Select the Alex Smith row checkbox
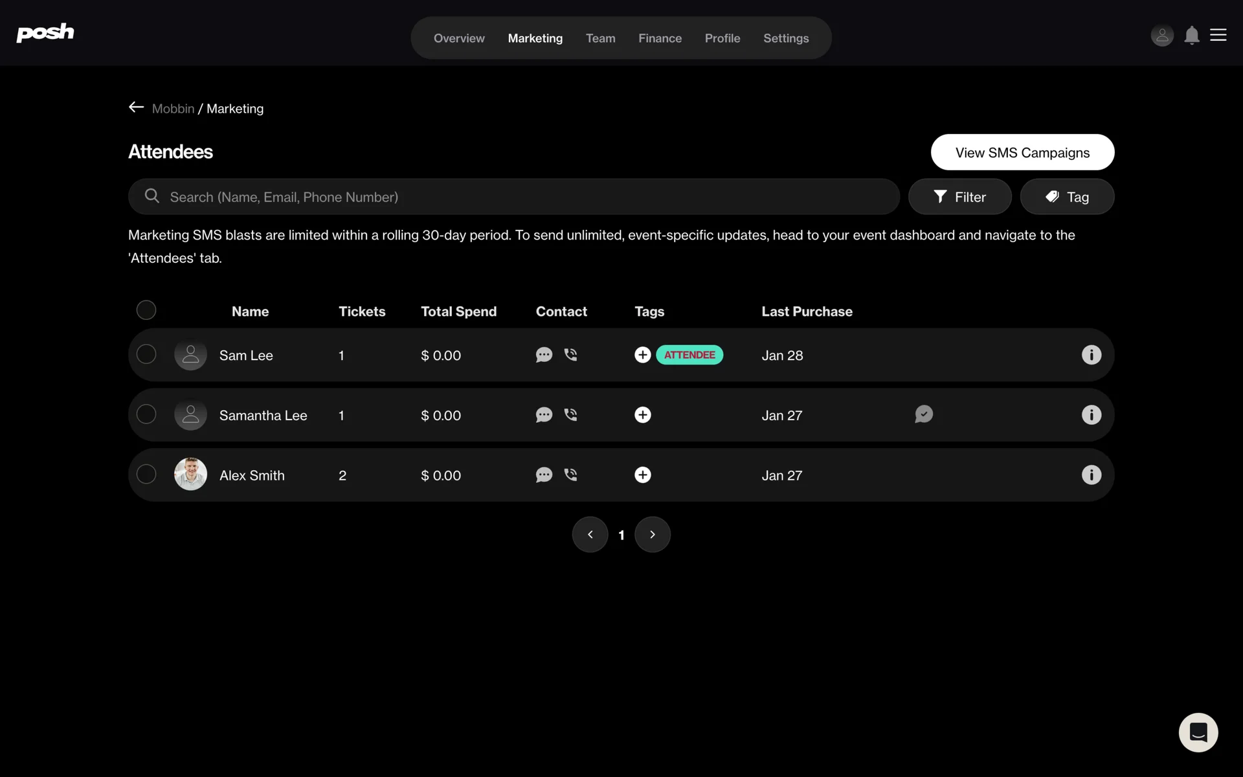 click(x=146, y=474)
